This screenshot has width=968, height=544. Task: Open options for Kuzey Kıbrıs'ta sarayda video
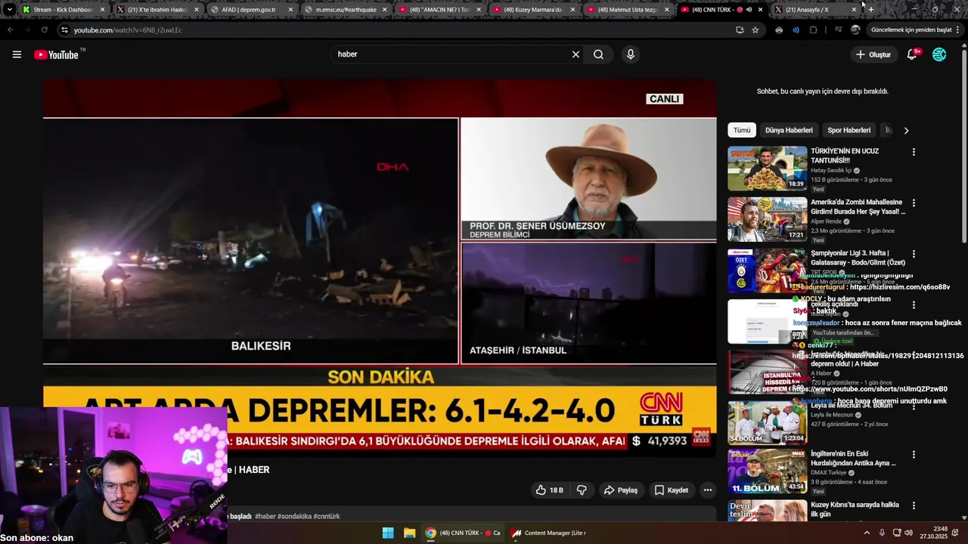[914, 505]
